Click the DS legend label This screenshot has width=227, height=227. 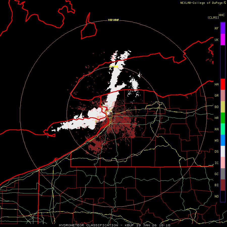(216, 152)
